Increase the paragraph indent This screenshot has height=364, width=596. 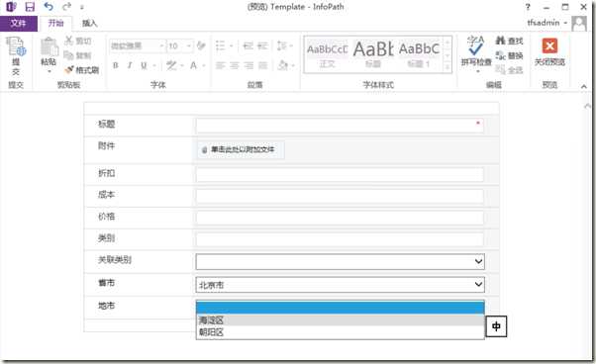point(262,45)
